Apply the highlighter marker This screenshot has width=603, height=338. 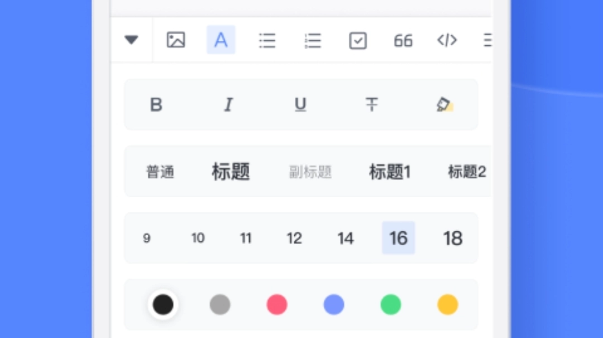pyautogui.click(x=444, y=104)
